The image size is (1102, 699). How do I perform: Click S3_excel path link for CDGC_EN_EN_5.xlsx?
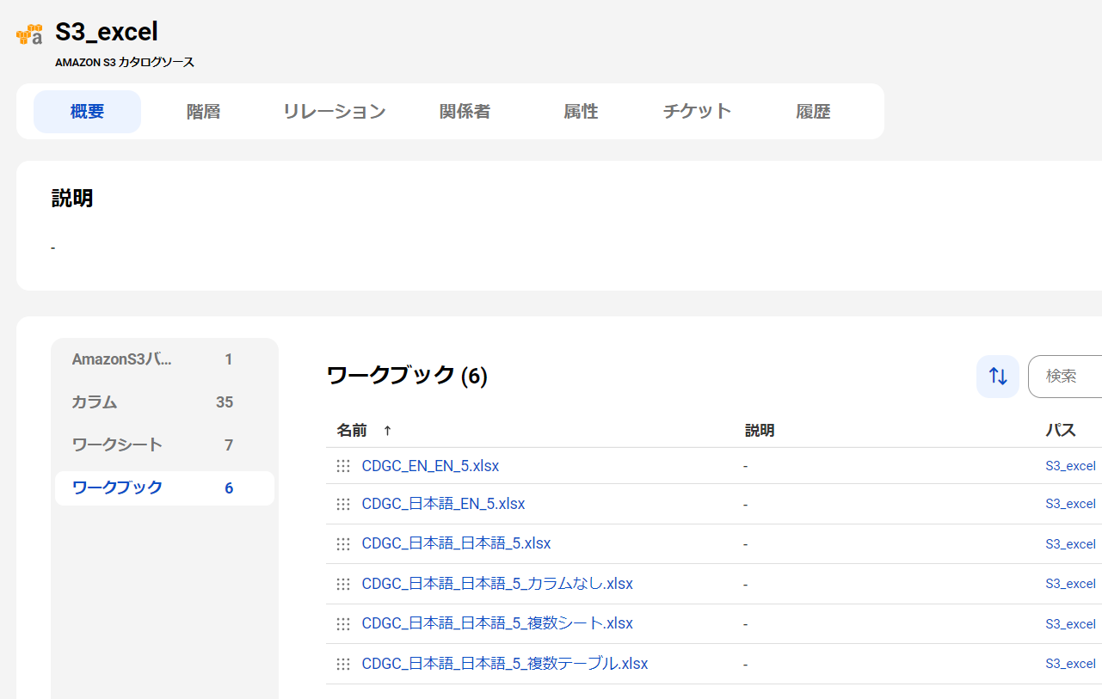pos(1070,466)
